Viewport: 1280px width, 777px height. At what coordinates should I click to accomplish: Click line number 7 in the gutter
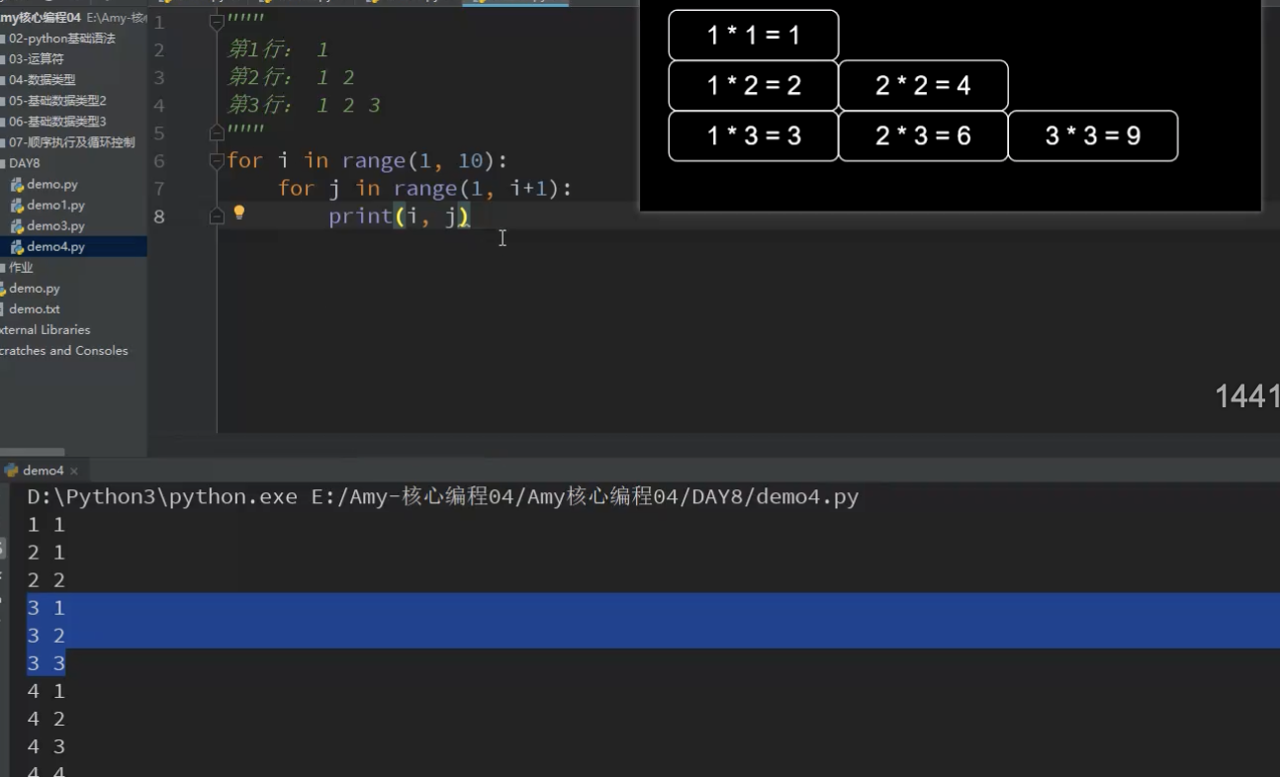[x=159, y=188]
